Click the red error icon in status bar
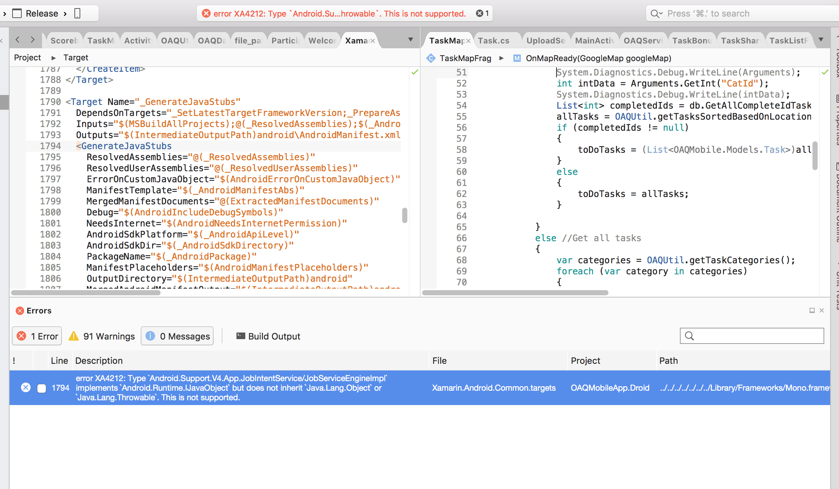Screen dimensions: 839x489 point(206,14)
